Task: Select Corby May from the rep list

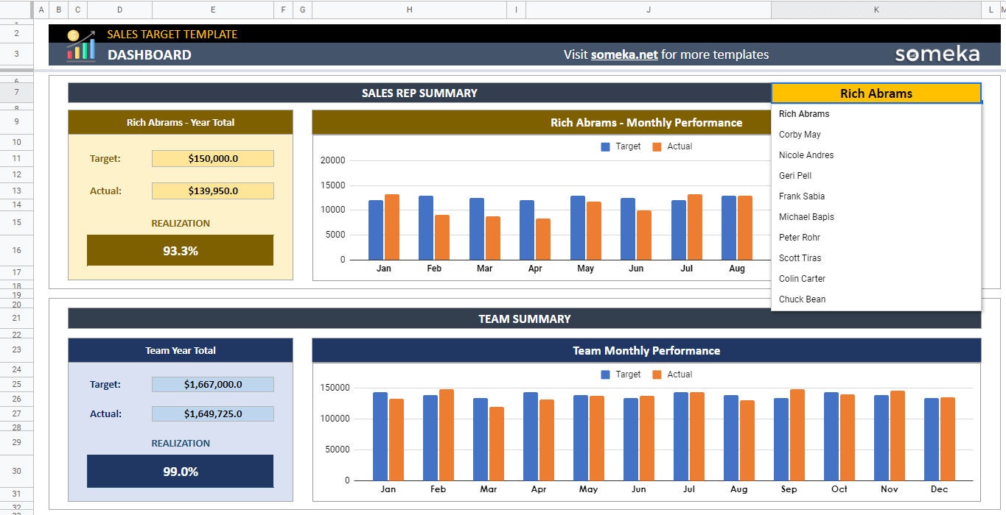Action: pos(800,134)
